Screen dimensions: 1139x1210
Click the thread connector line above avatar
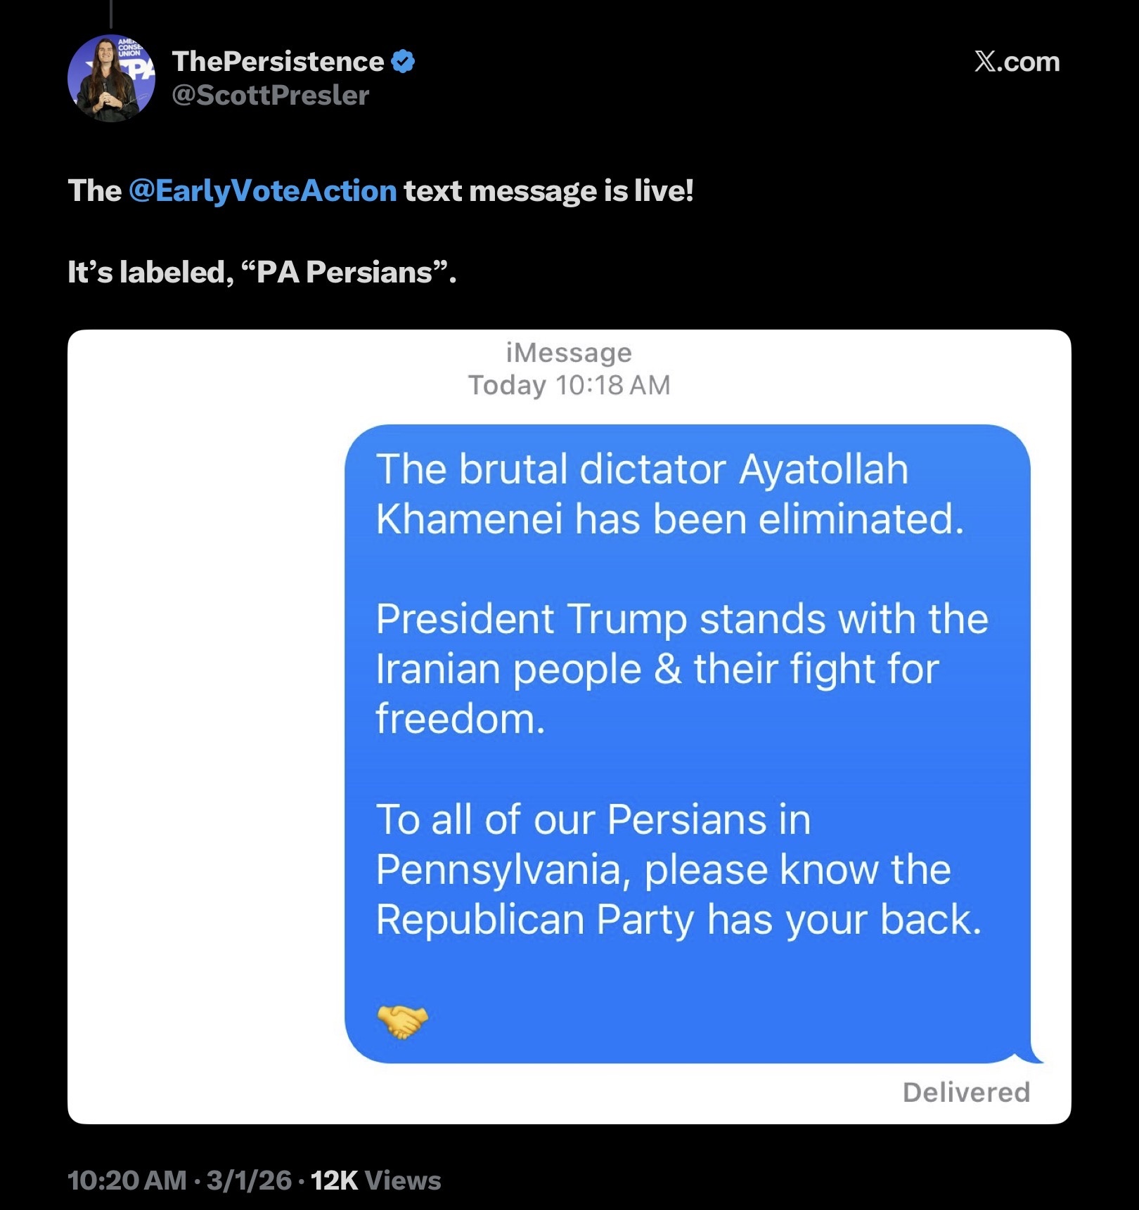pyautogui.click(x=111, y=14)
